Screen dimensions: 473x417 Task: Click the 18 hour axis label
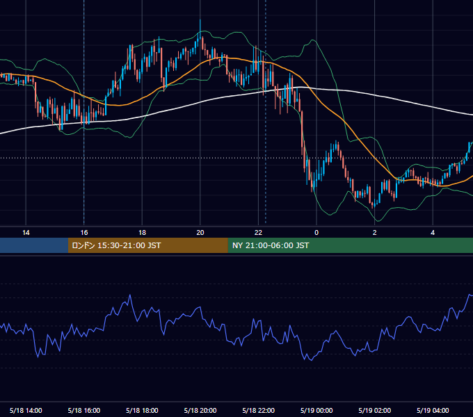click(x=142, y=233)
